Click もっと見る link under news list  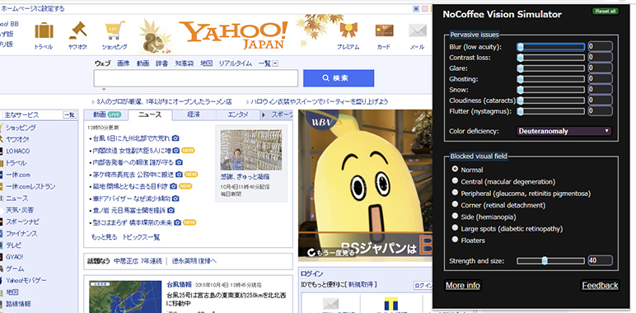[x=105, y=237]
